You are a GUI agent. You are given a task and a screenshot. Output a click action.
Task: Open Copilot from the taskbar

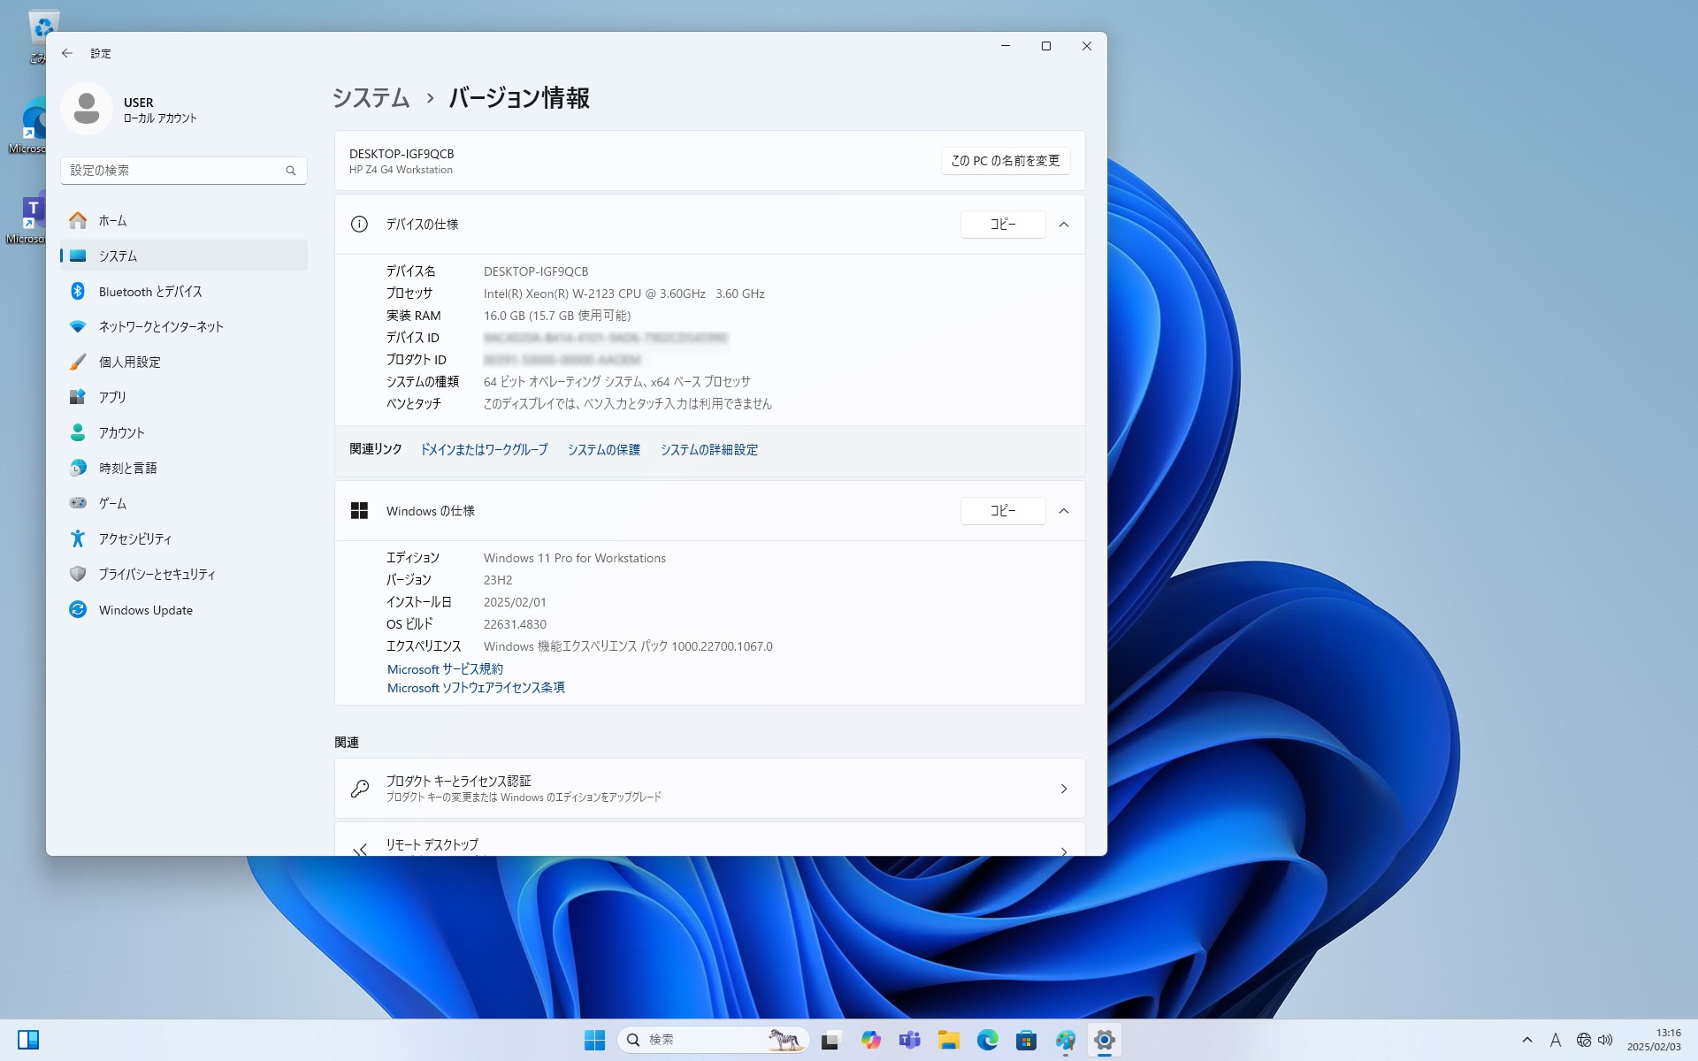[x=870, y=1041]
